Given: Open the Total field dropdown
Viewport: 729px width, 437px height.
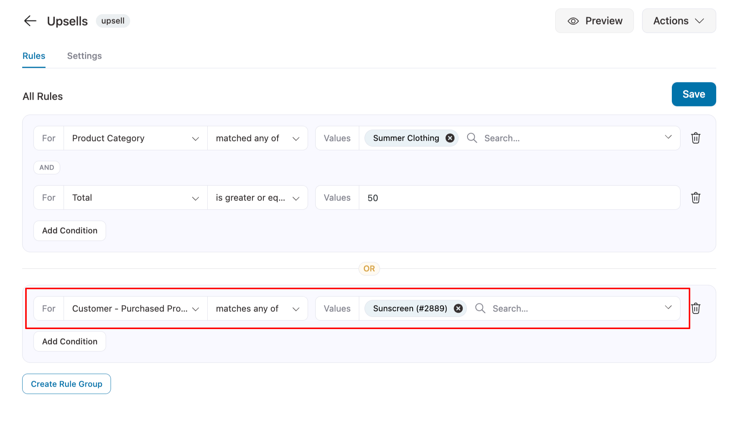Looking at the screenshot, I should tap(135, 198).
